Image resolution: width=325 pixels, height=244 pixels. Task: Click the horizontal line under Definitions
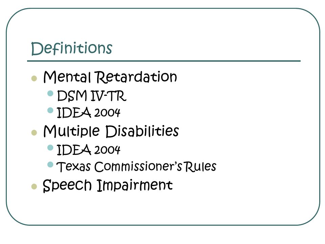tap(164, 61)
